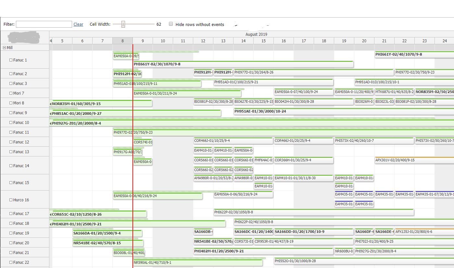Click the Fanuc 22 row square icon
This screenshot has width=454, height=268.
pos(11,262)
